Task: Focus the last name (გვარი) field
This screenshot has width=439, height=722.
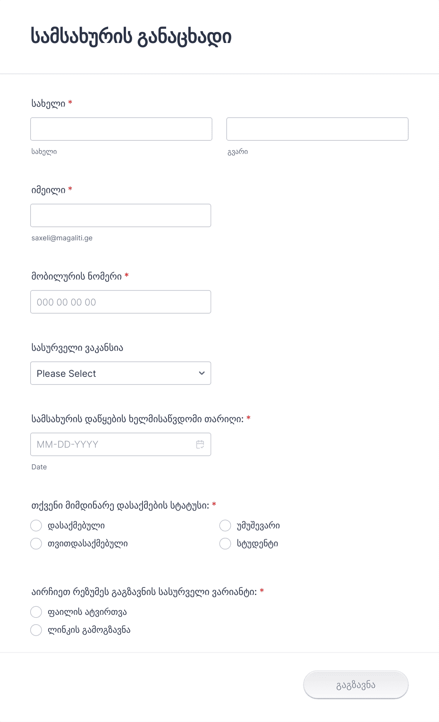Action: click(317, 129)
